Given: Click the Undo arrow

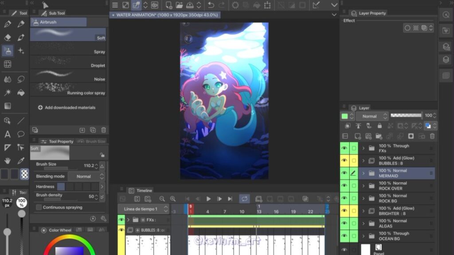Looking at the screenshot, I should (211, 5).
